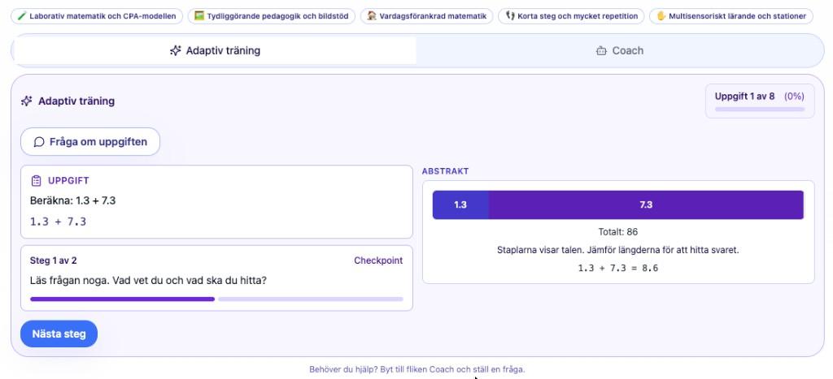Select Multisensoriskt lärande och stationer chip

click(731, 16)
